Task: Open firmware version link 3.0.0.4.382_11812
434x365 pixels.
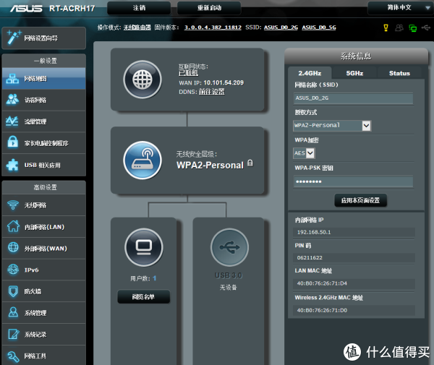Action: 213,27
